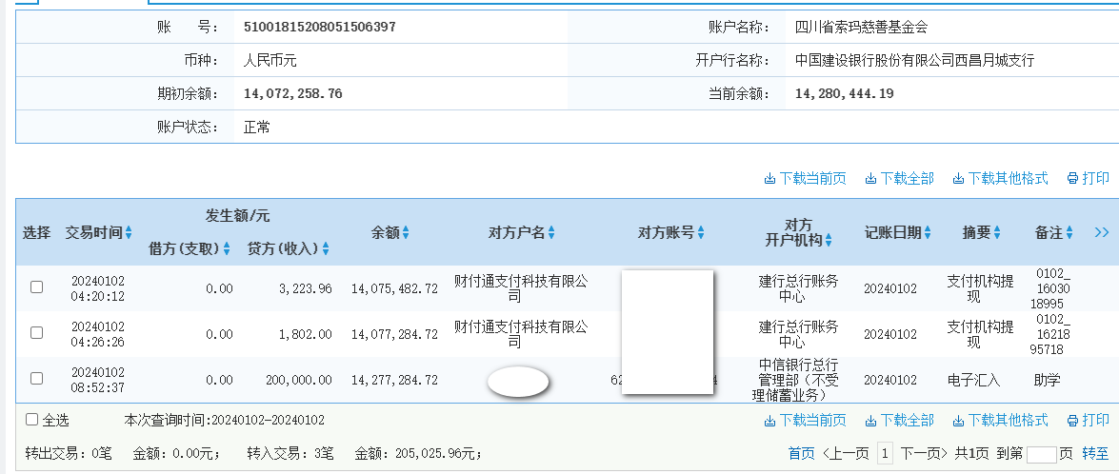The width and height of the screenshot is (1119, 474).
Task: Click bottom 下载全部 link
Action: tap(907, 421)
